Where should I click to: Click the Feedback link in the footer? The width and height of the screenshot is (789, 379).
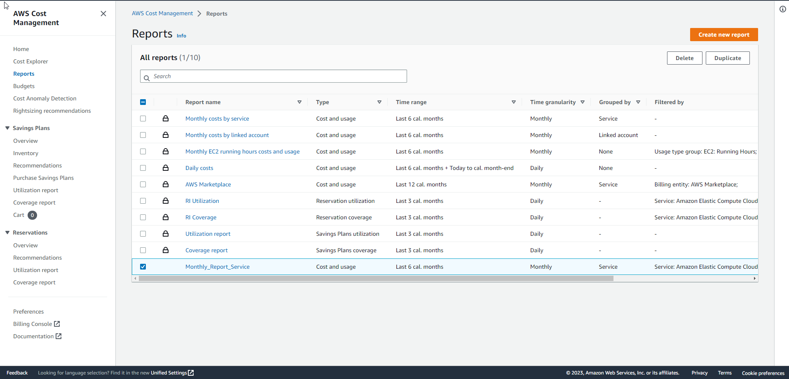[x=17, y=373]
